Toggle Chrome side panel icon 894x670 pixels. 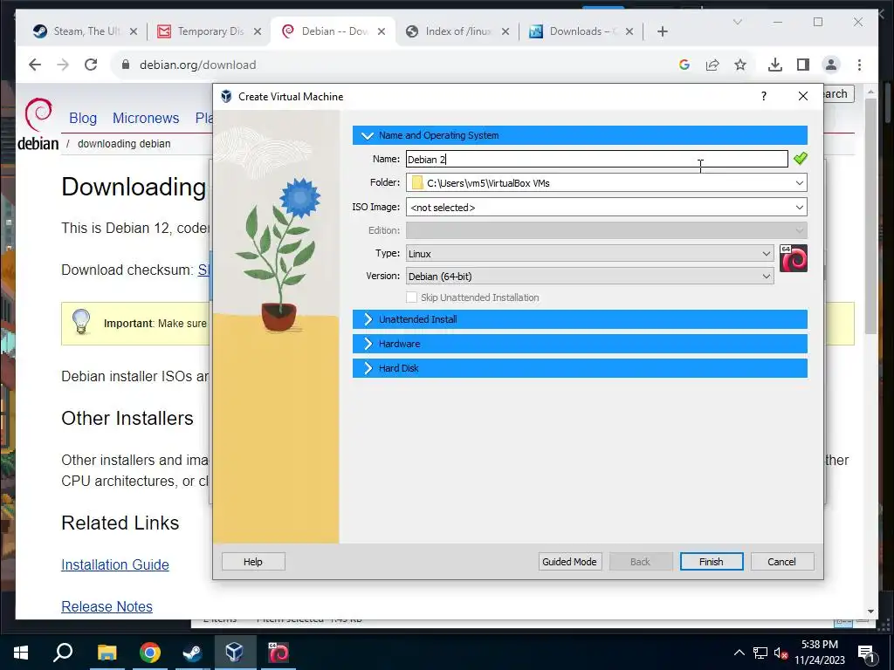coord(803,65)
